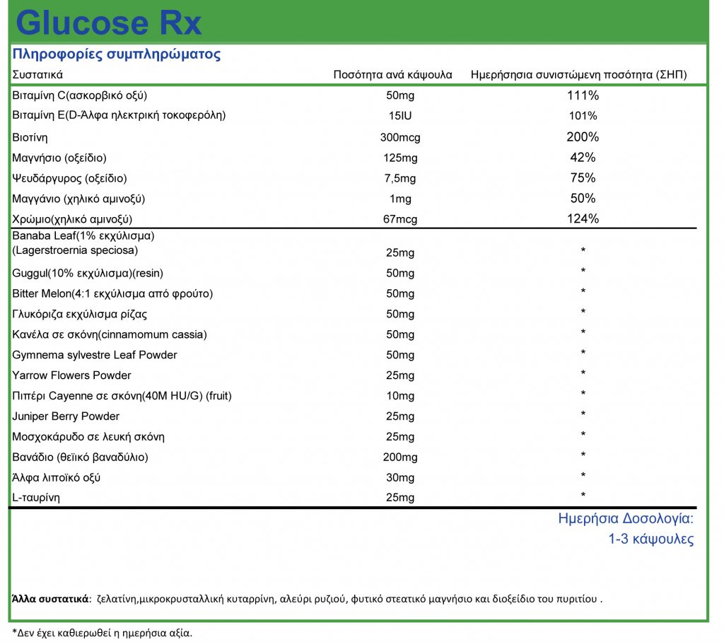The width and height of the screenshot is (724, 642).
Task: Select the Βιοτίνη ingredient
Action: [x=30, y=137]
